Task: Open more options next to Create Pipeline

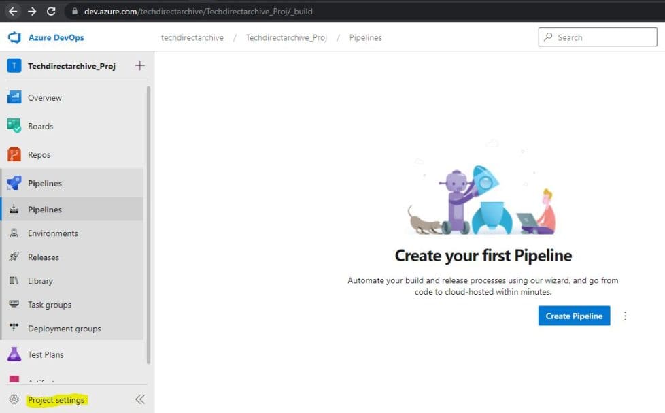Action: pyautogui.click(x=625, y=316)
